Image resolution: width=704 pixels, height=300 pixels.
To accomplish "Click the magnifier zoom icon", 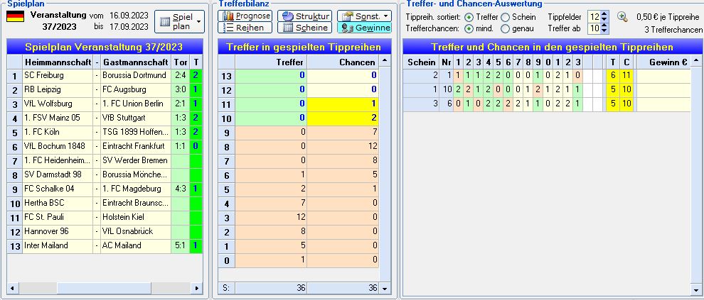I will 622,17.
